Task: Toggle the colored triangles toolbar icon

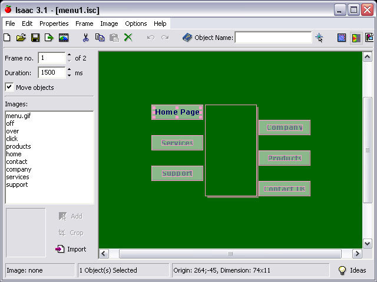Action: 356,38
